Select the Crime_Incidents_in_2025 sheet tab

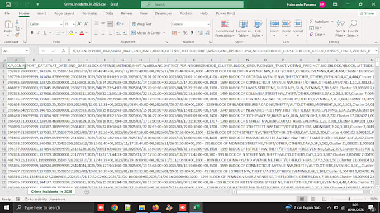coord(51,192)
